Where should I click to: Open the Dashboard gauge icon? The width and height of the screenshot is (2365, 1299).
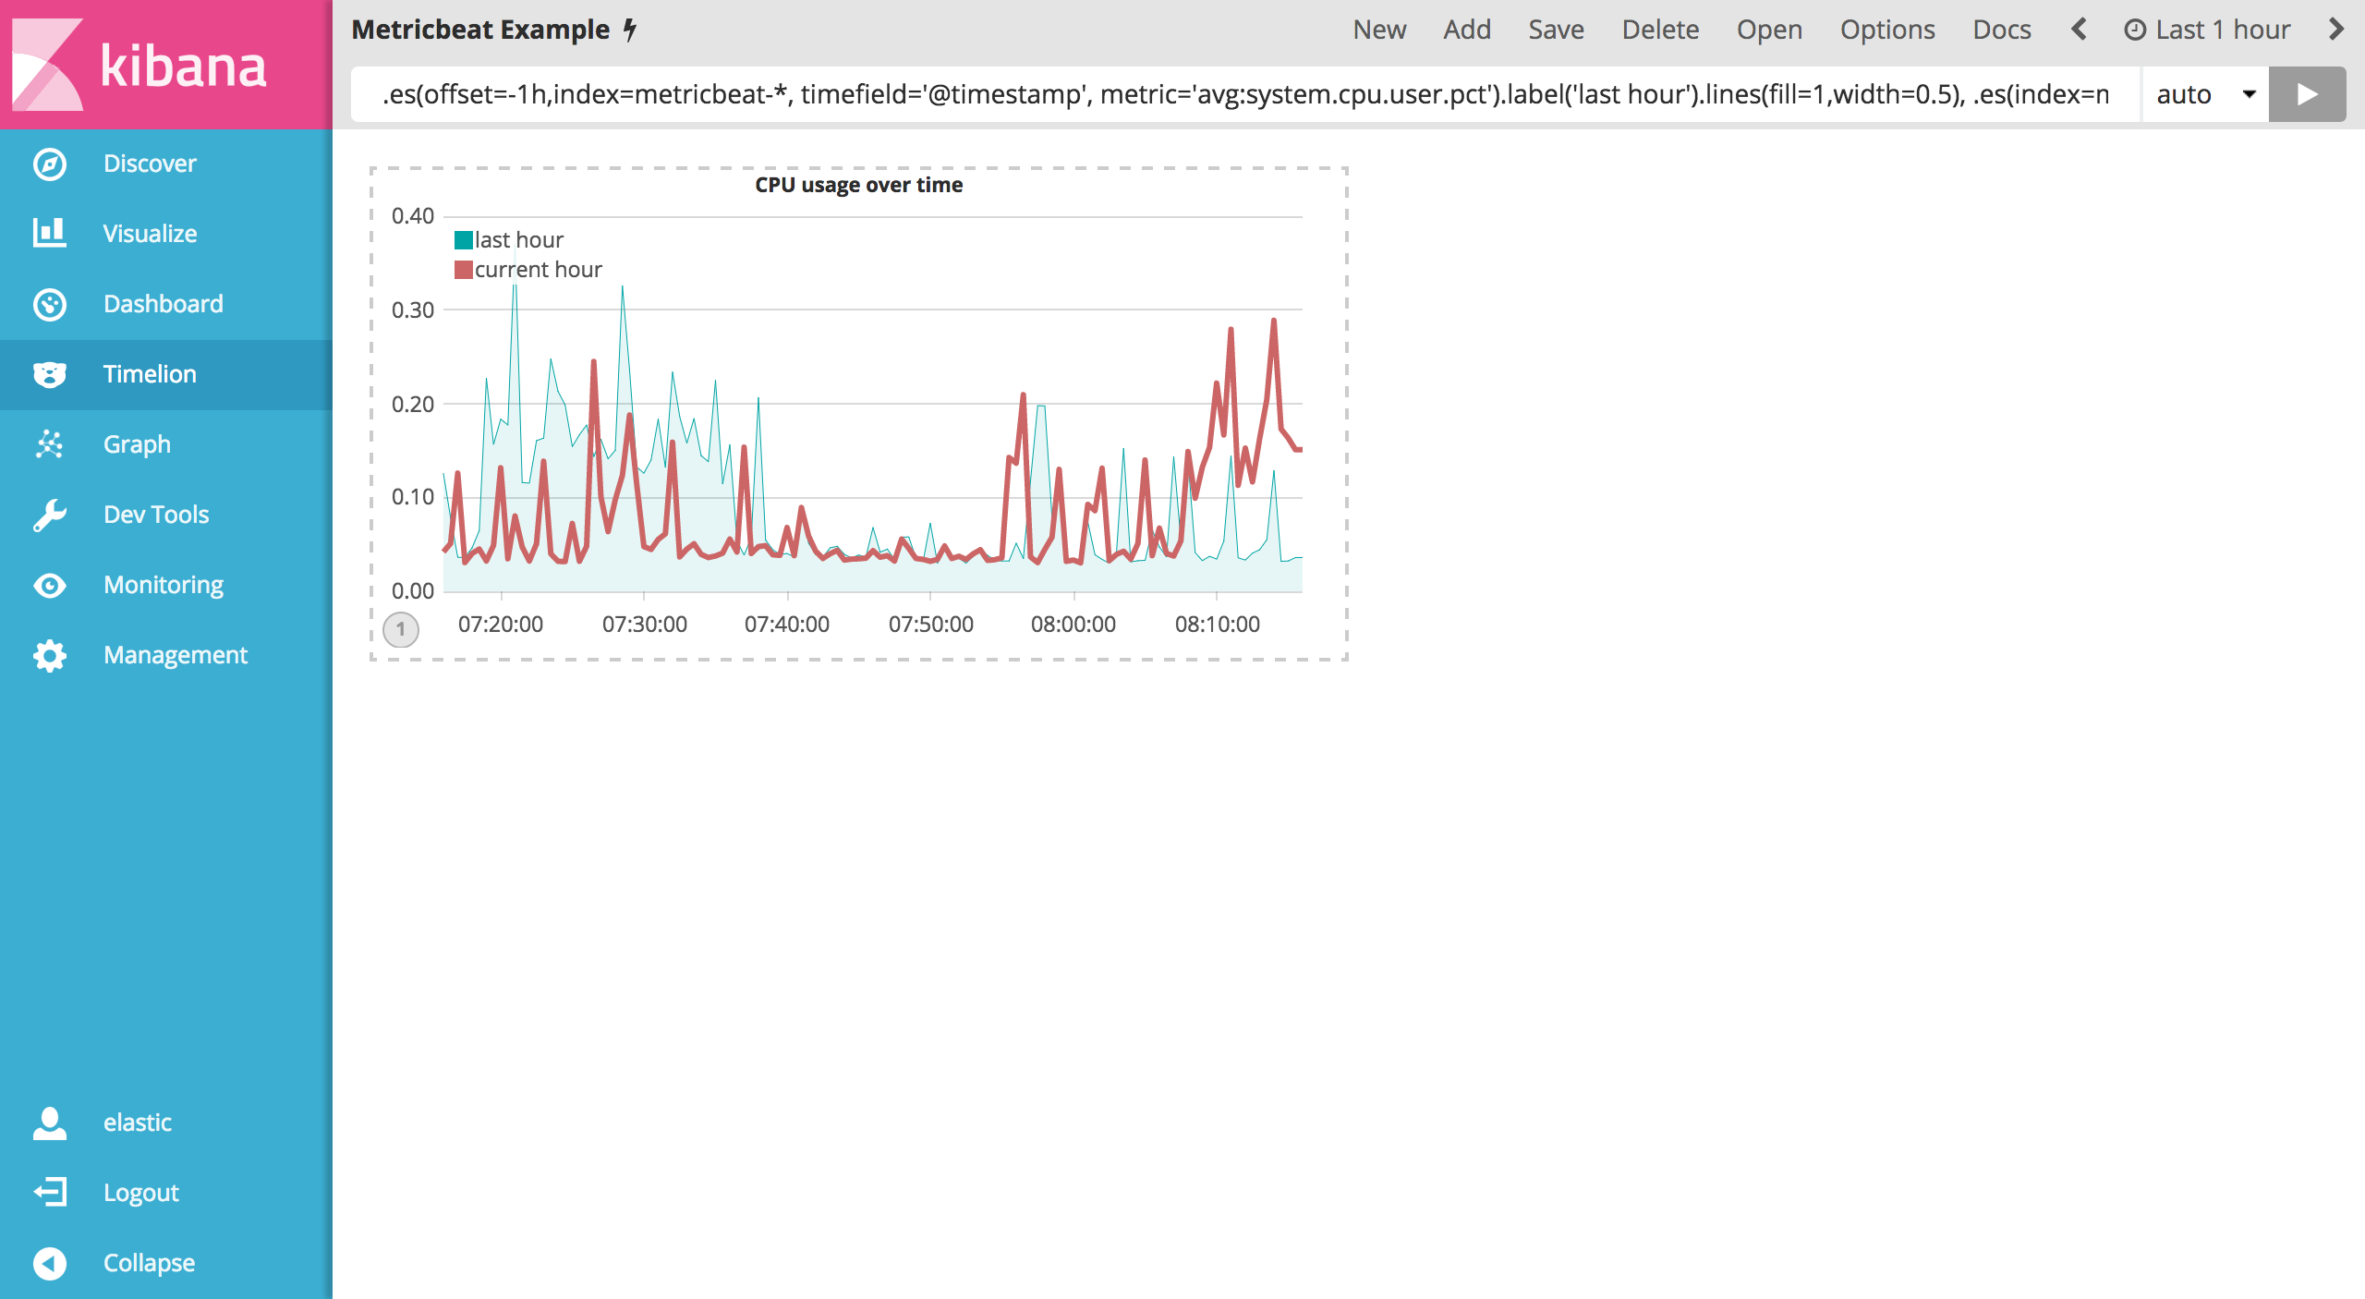[50, 304]
